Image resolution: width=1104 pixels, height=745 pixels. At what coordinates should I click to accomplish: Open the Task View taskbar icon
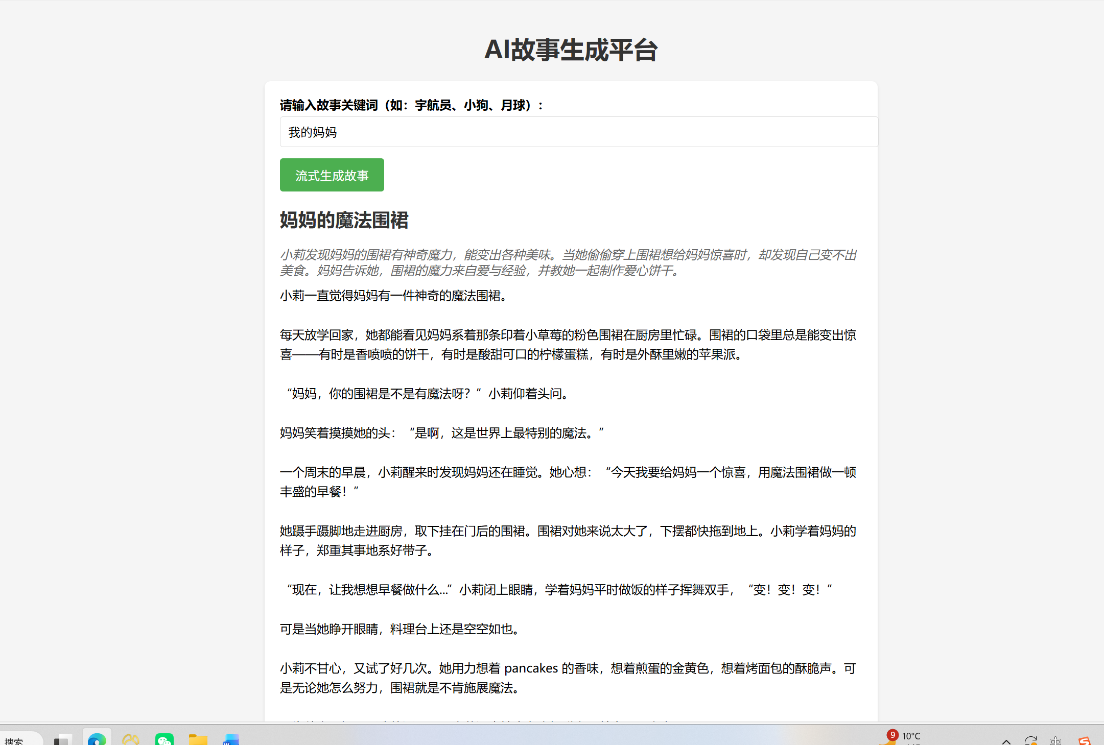click(63, 739)
